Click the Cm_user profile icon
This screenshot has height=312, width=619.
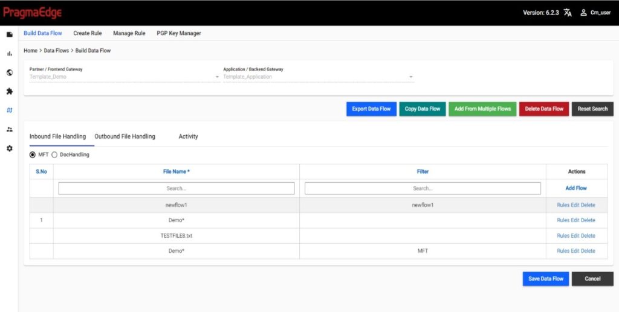pyautogui.click(x=583, y=13)
